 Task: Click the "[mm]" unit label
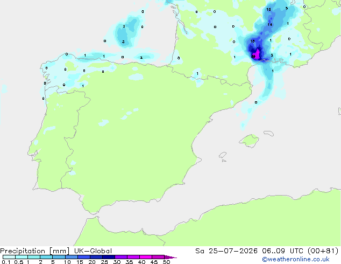pyautogui.click(x=59, y=251)
